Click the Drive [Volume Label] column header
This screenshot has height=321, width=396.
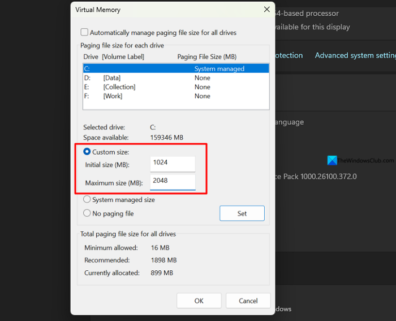coord(114,56)
